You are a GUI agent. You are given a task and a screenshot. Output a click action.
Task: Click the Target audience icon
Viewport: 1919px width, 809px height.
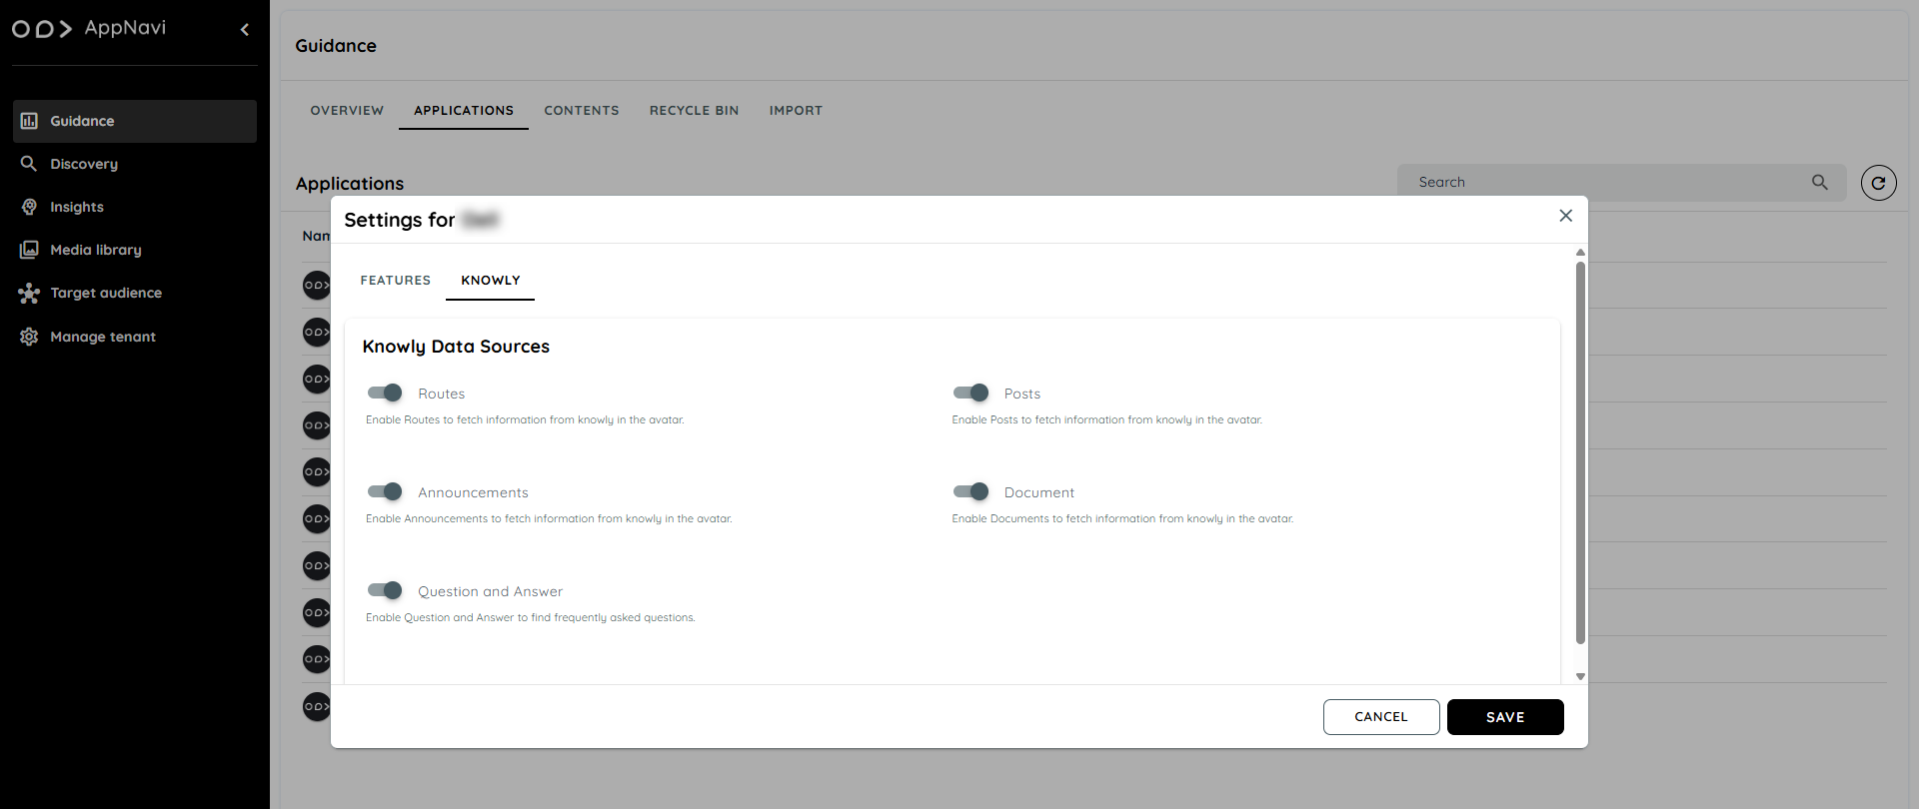[29, 293]
